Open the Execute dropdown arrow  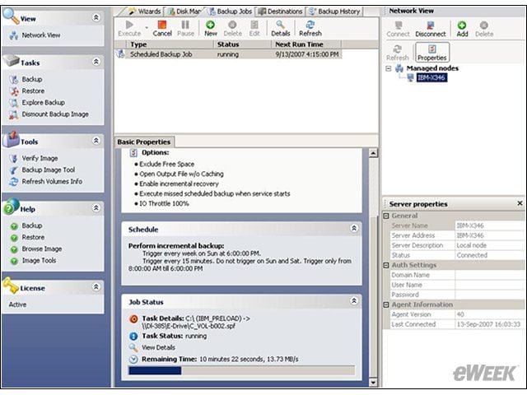tap(147, 27)
